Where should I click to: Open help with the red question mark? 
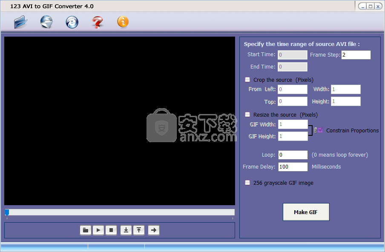coord(98,22)
